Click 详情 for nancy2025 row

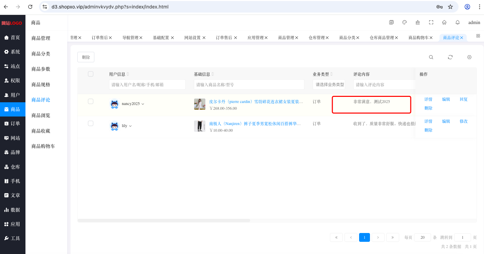pos(428,99)
